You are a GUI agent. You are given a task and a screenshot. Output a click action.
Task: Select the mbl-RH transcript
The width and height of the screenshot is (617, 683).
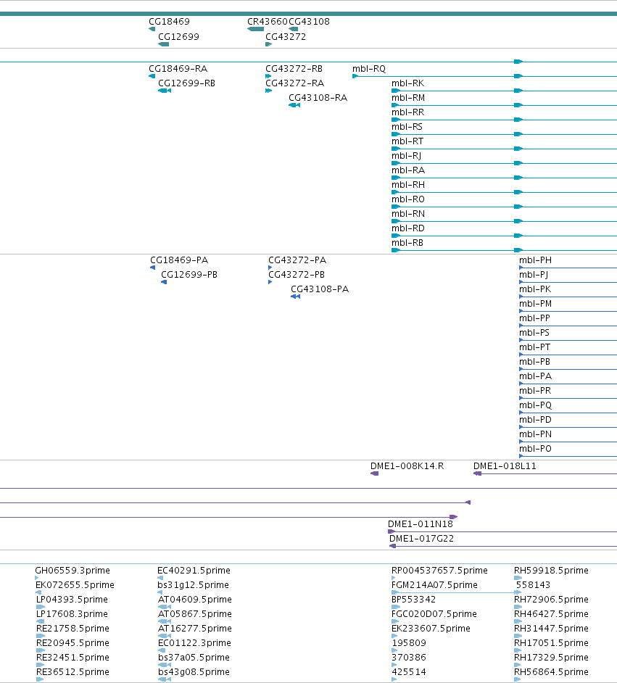point(408,185)
